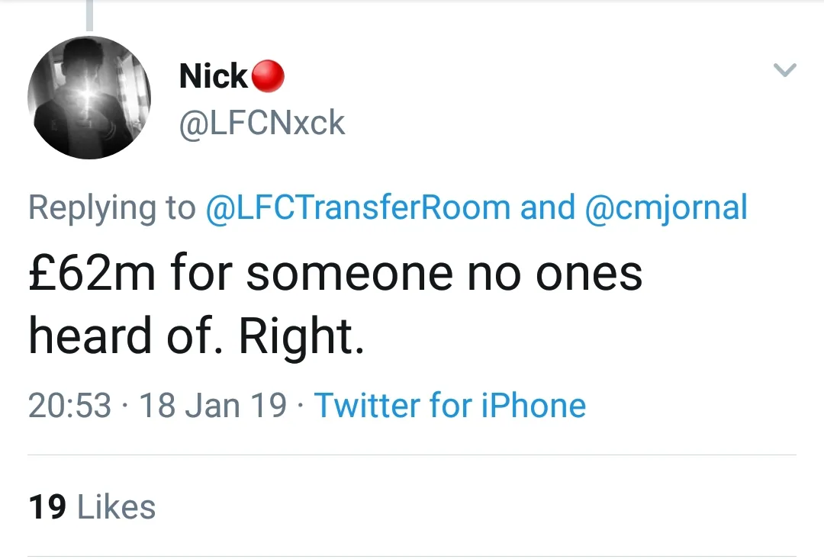The height and width of the screenshot is (559, 824).
Task: Visit the @LFCTransferRoom mention link
Action: [358, 207]
